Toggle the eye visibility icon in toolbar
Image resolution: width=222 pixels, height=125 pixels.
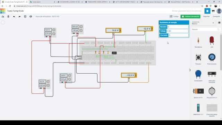31,17
